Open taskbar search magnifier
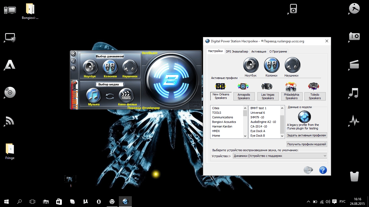Viewport: 369px width, 207px height. pos(19,201)
